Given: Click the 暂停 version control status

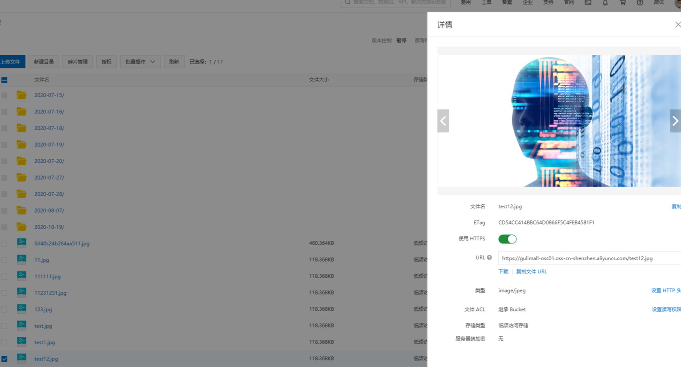Looking at the screenshot, I should pos(401,40).
